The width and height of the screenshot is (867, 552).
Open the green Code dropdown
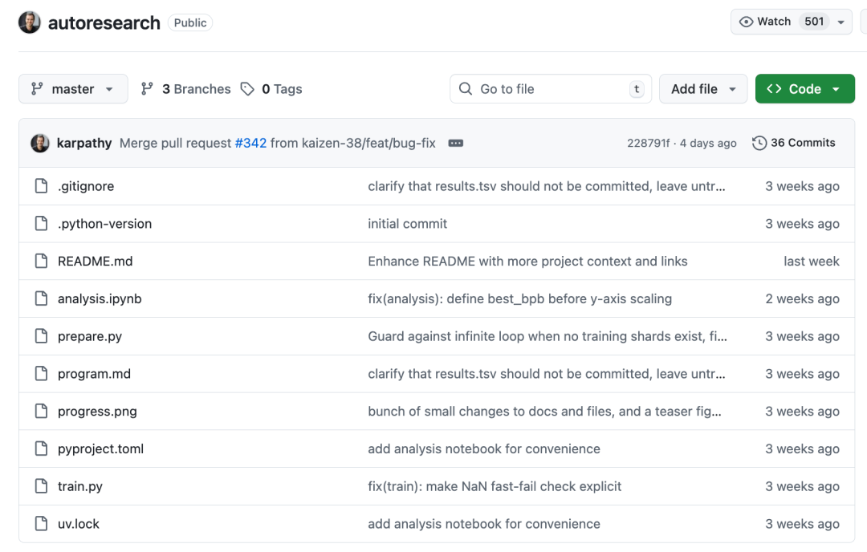point(804,89)
